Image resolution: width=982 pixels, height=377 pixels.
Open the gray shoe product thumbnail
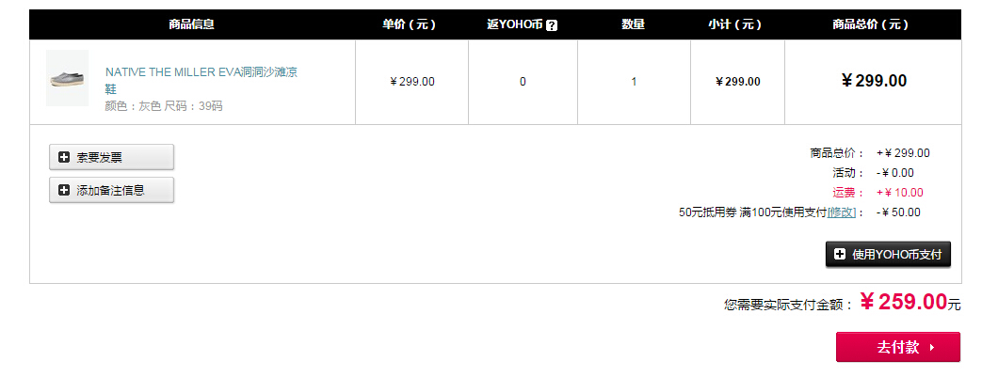click(67, 79)
